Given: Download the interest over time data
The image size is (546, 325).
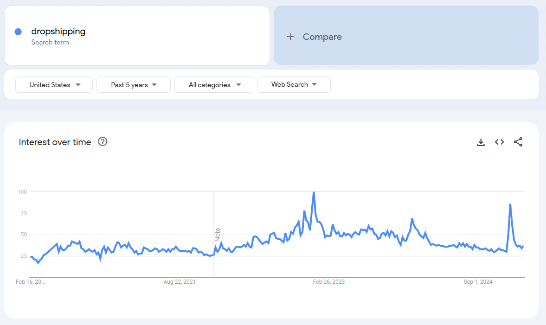Looking at the screenshot, I should (481, 142).
